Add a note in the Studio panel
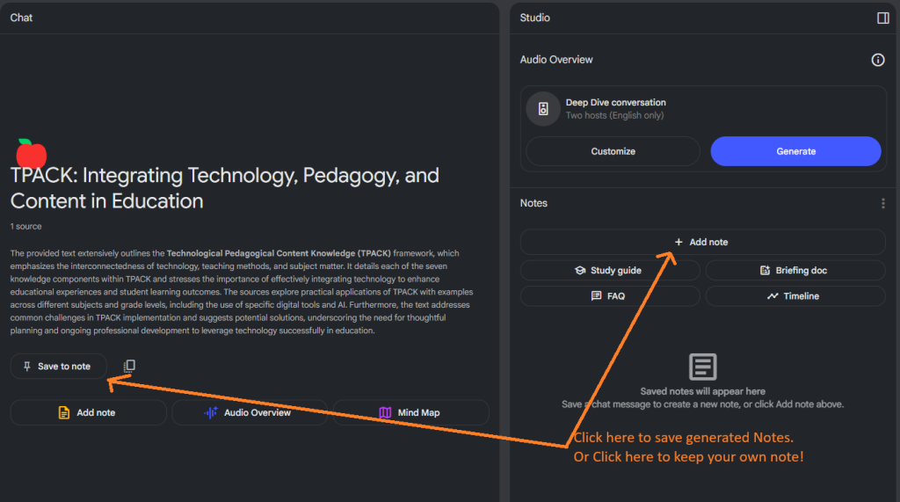This screenshot has height=502, width=900. [x=702, y=242]
